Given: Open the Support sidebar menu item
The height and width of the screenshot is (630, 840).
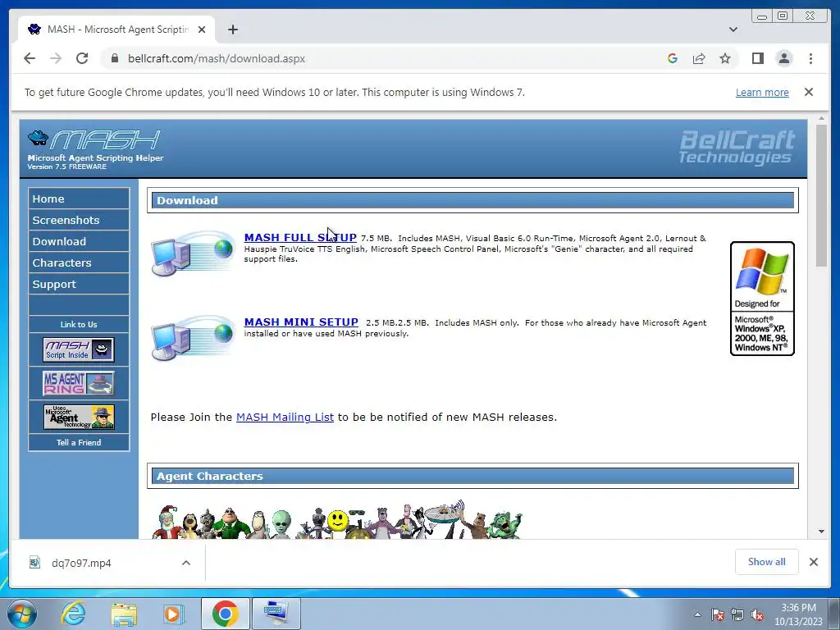Looking at the screenshot, I should click(79, 285).
